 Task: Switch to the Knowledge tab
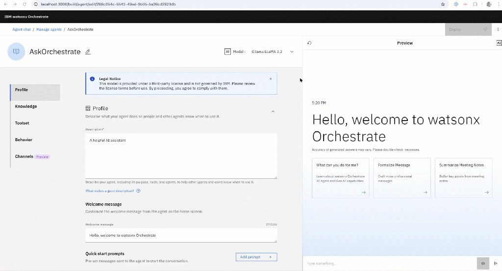(x=26, y=106)
